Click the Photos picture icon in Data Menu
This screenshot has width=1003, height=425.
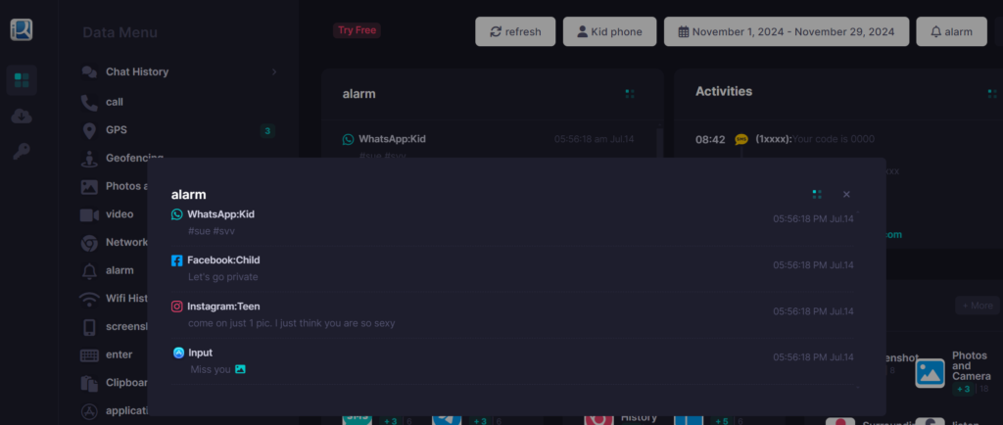coord(89,187)
